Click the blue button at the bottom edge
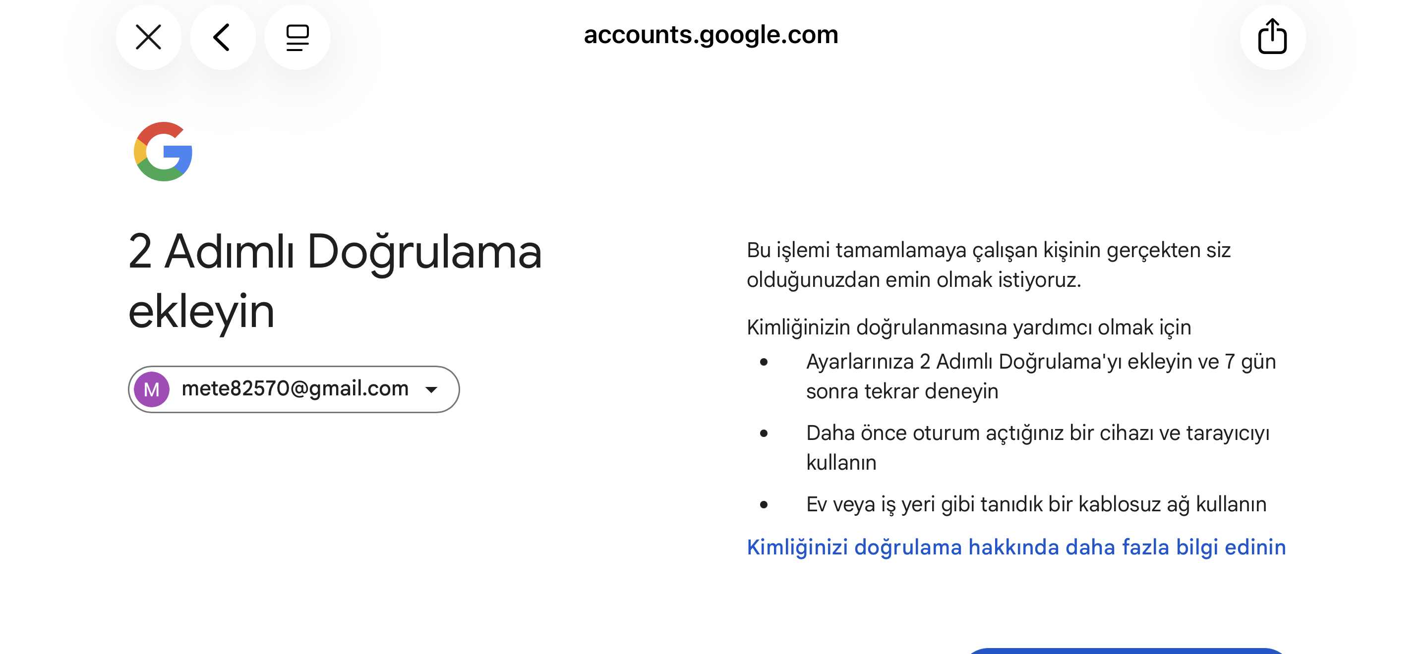 click(1126, 651)
